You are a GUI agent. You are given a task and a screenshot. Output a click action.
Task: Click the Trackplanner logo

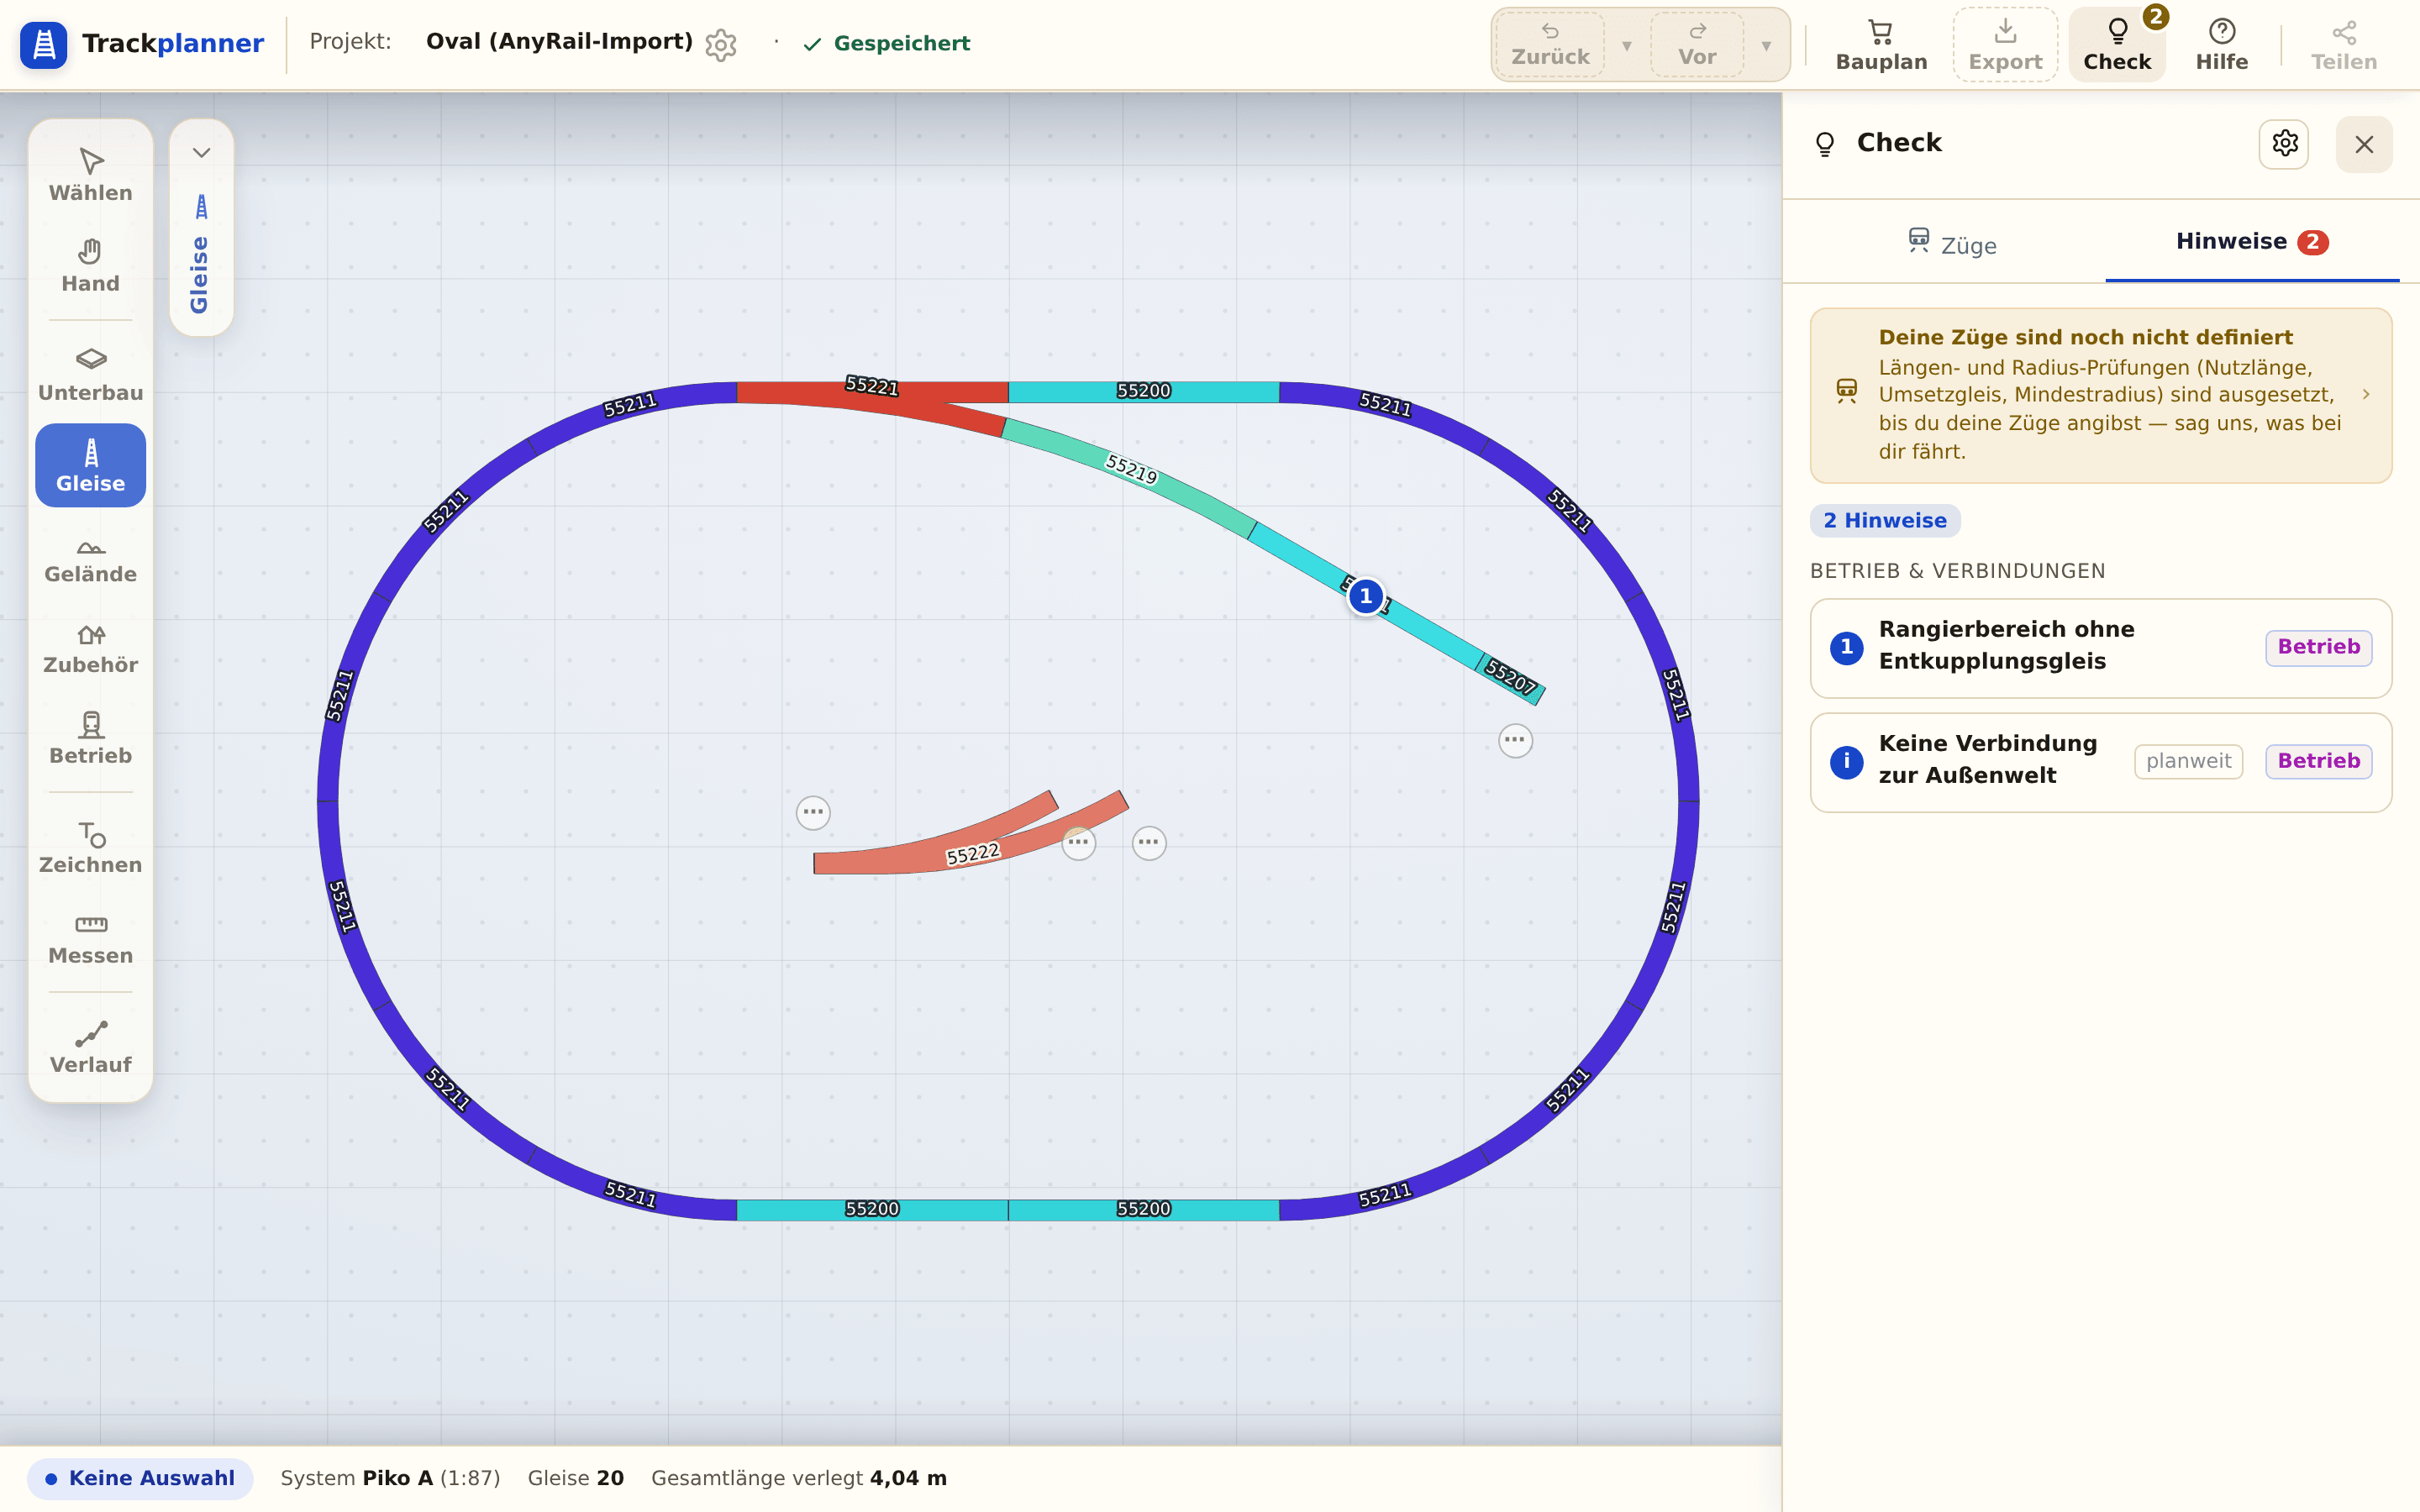point(142,44)
